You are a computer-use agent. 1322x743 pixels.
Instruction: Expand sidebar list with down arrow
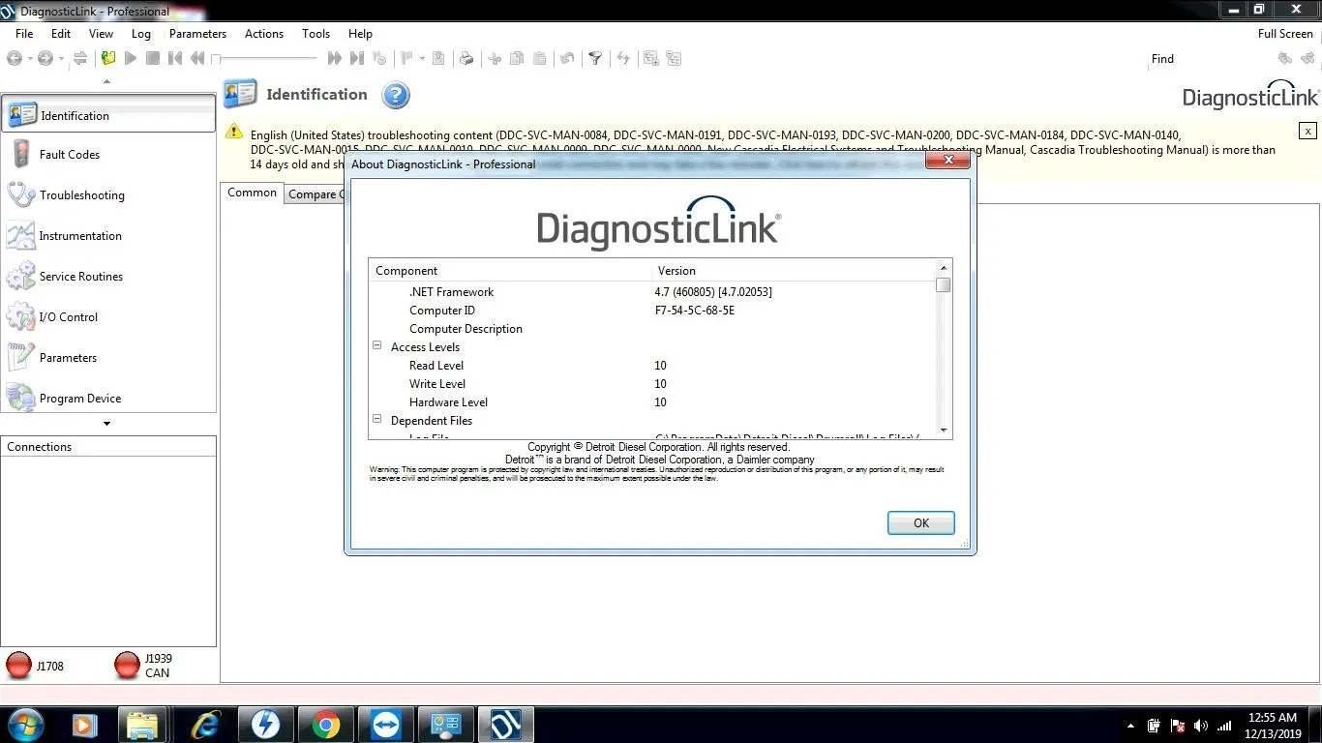pyautogui.click(x=106, y=424)
